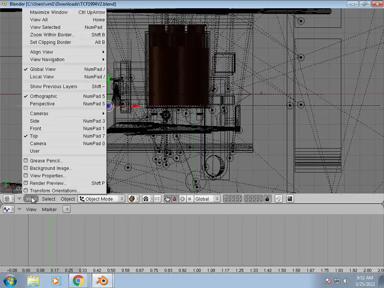384x288 pixels.
Task: Collapse the 3D view header menus triangle
Action: [19, 199]
